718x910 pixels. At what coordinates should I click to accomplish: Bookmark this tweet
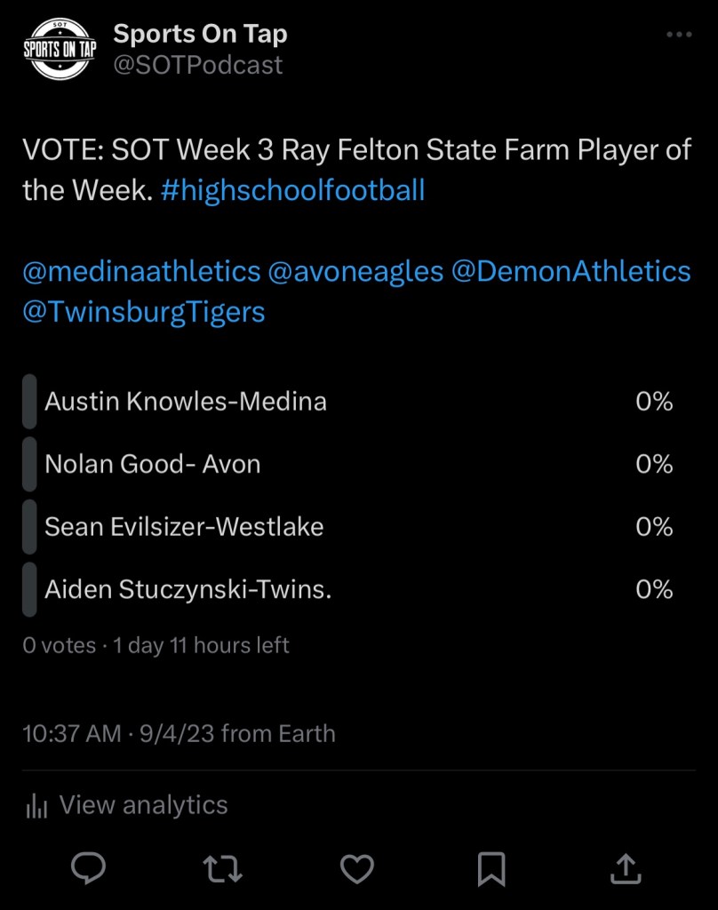[491, 867]
